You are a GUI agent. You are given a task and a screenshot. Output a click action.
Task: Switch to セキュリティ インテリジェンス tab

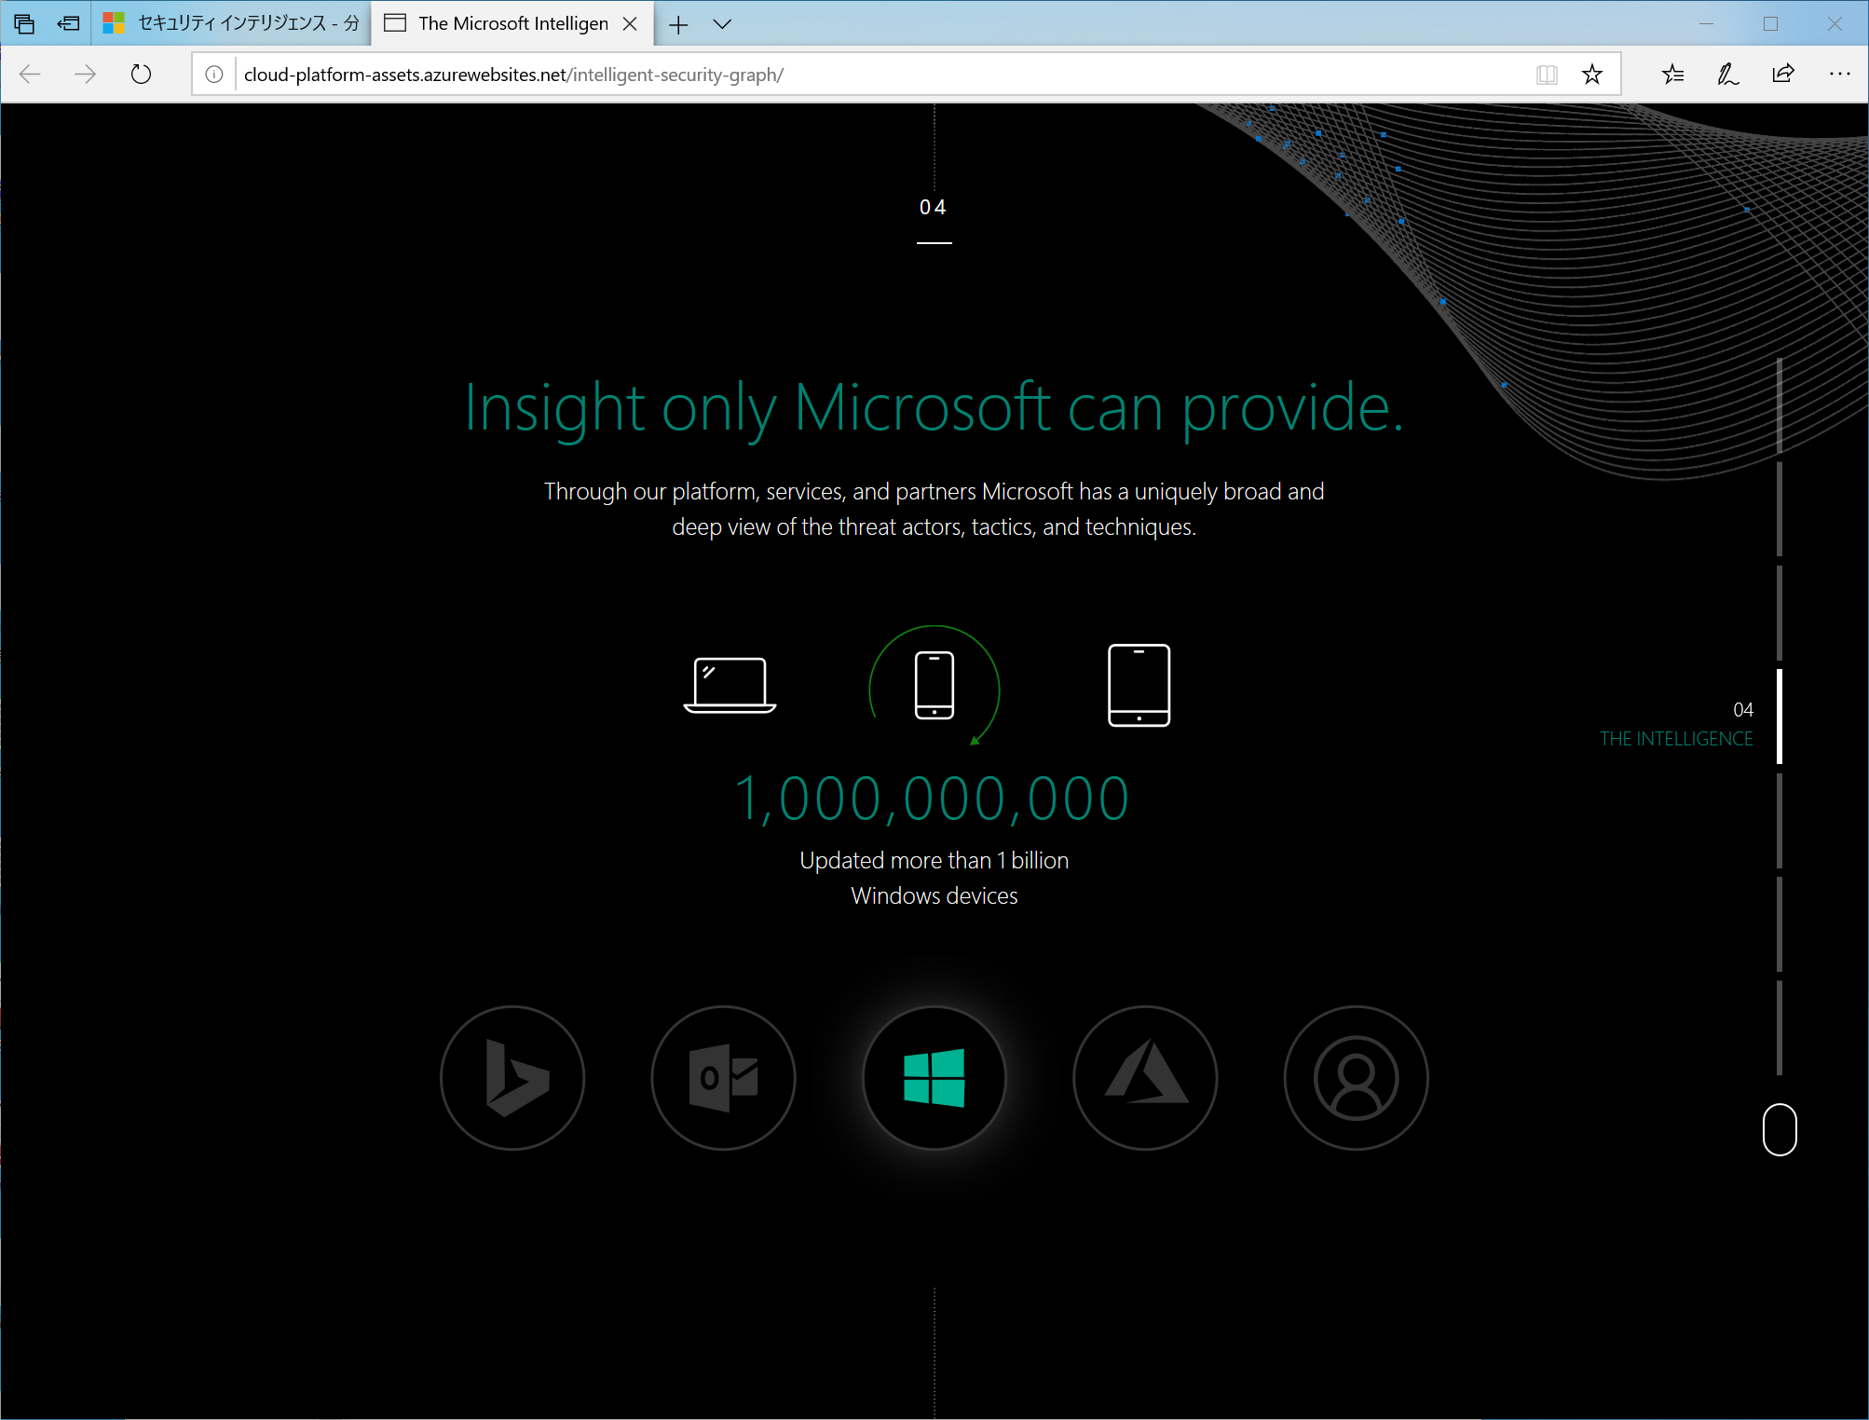pyautogui.click(x=231, y=23)
